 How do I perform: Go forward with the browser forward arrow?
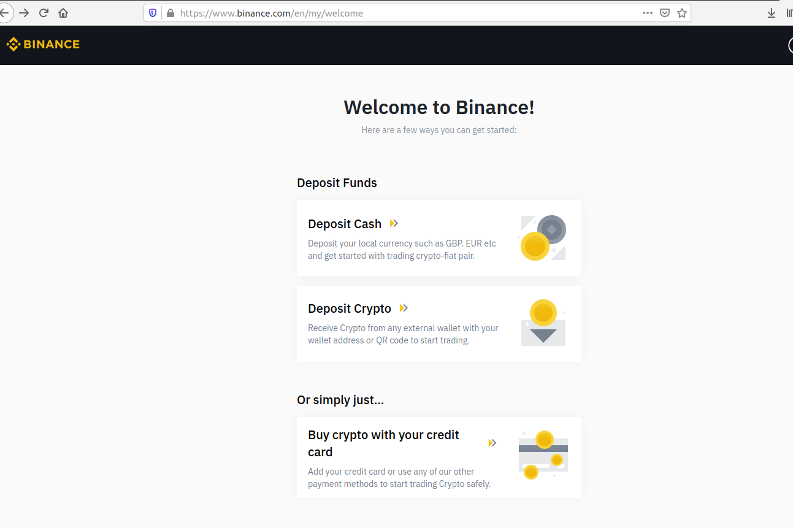pos(24,13)
